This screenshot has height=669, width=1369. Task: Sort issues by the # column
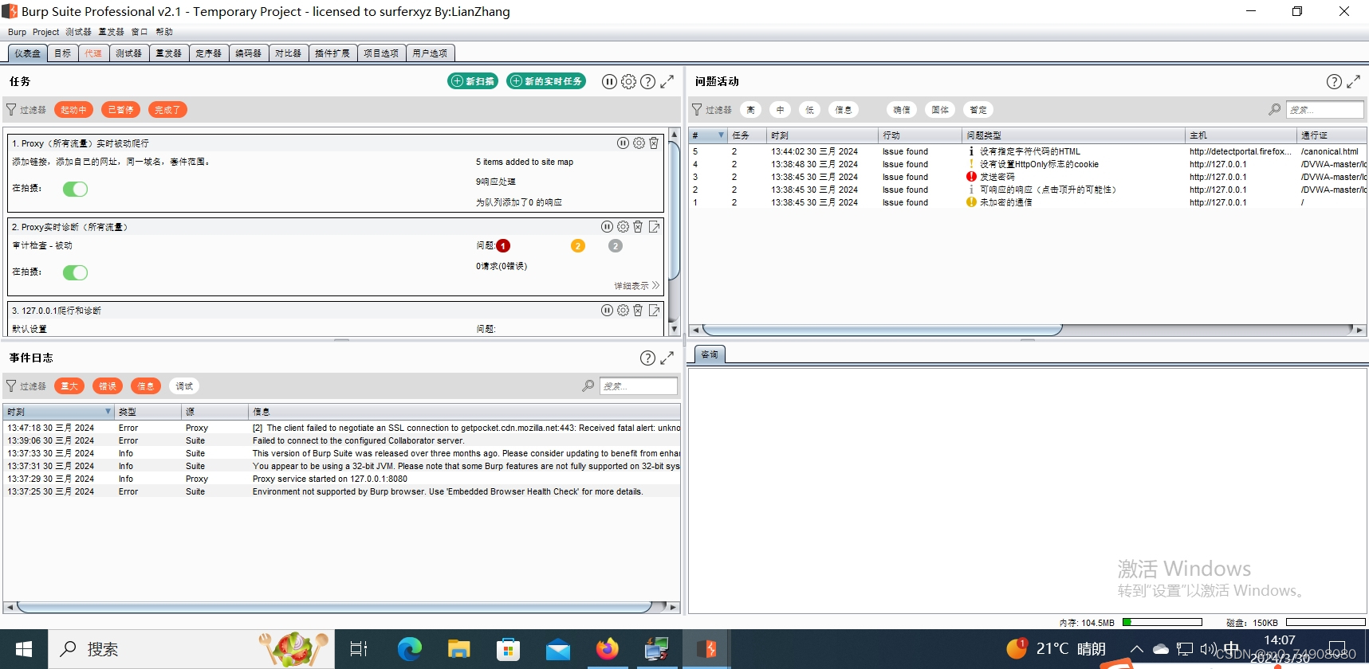point(708,135)
